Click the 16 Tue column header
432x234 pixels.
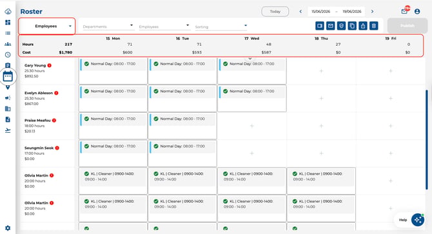[x=182, y=39]
